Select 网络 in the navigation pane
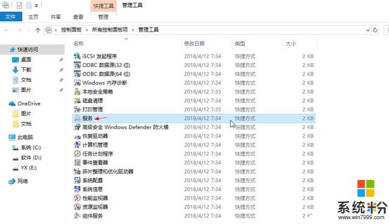Image resolution: width=389 pixels, height=224 pixels. (x=22, y=181)
